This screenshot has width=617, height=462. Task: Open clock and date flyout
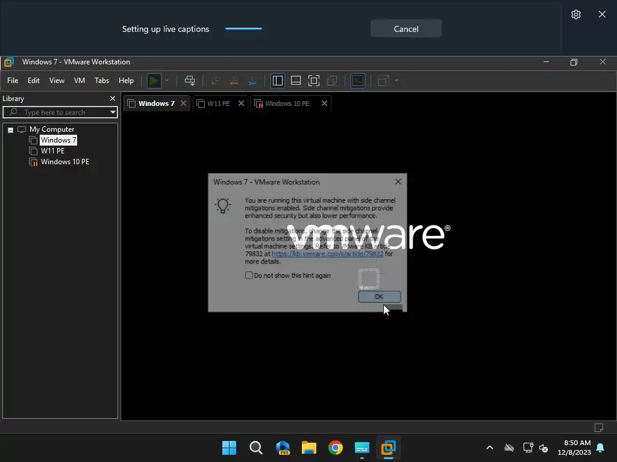(574, 448)
